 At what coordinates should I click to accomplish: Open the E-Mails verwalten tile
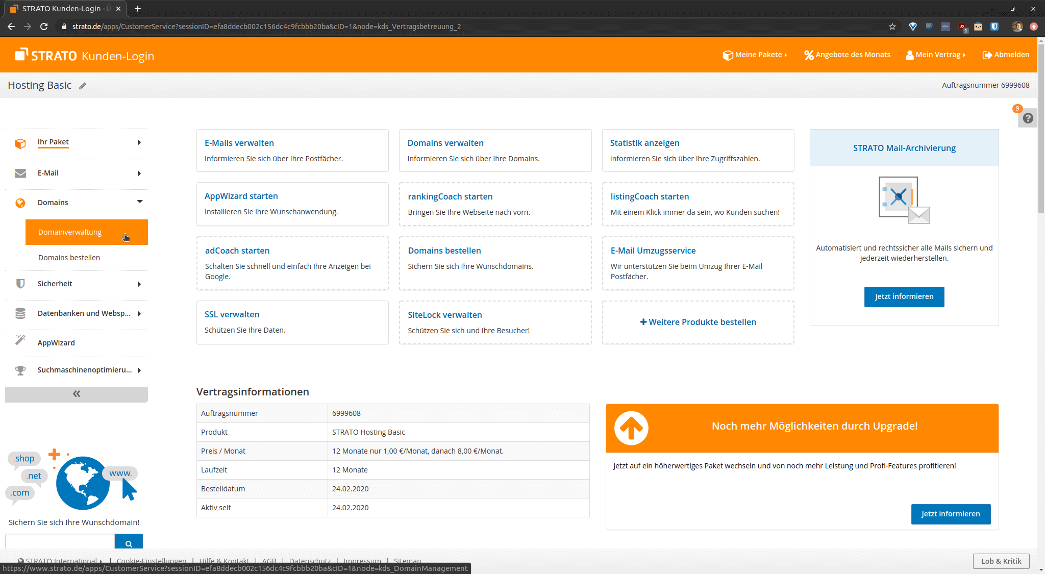(292, 151)
